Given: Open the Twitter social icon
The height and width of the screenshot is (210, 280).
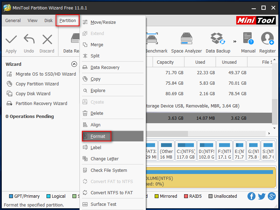Looking at the screenshot, I should pos(261,196).
